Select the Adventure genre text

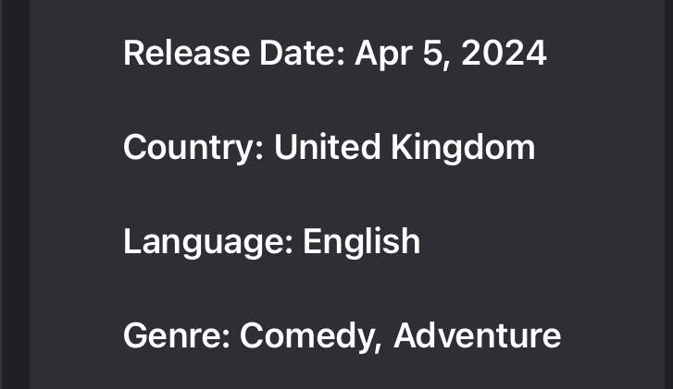pyautogui.click(x=478, y=336)
